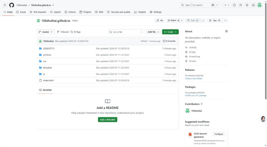Open the archives folder

point(47,55)
